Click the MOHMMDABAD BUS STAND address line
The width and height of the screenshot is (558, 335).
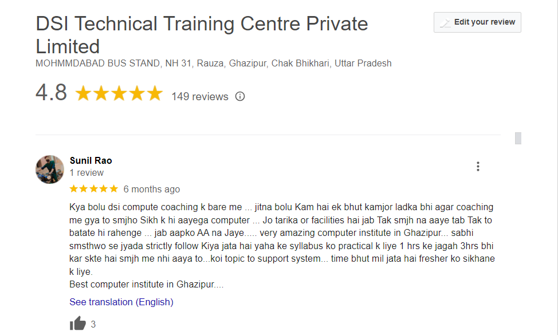213,64
